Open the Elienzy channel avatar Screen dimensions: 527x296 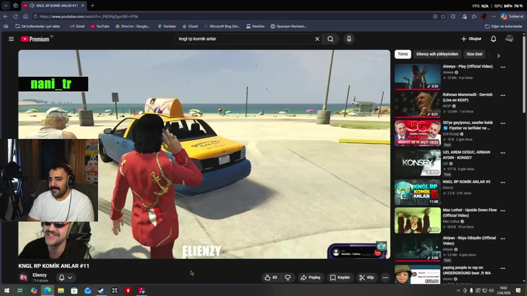[24, 277]
